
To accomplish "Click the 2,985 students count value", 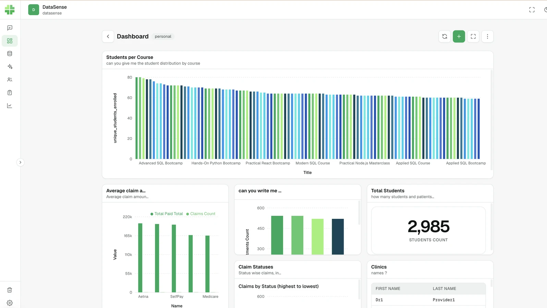I will (x=428, y=226).
